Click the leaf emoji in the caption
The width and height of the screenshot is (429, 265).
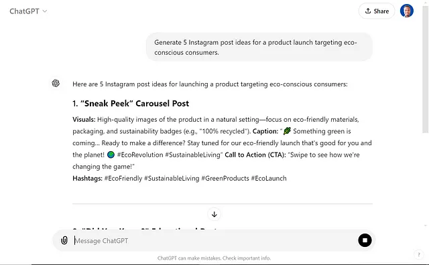(287, 131)
